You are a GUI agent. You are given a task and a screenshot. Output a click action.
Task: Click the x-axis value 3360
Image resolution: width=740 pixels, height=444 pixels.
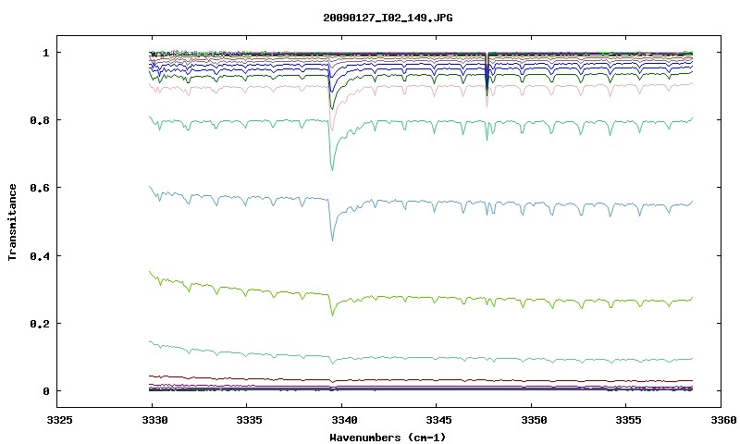721,420
